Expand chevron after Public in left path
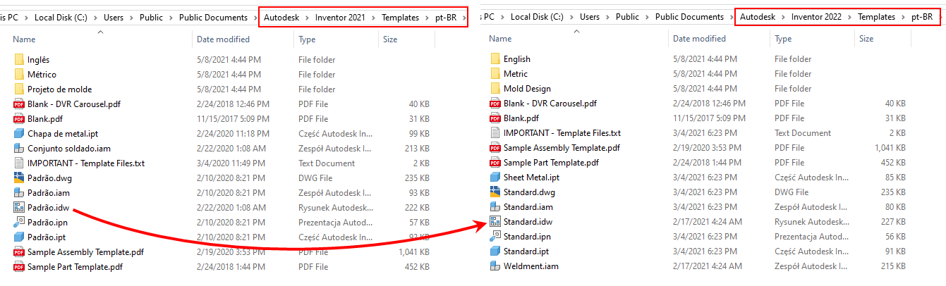This screenshot has width=946, height=286. pyautogui.click(x=171, y=18)
